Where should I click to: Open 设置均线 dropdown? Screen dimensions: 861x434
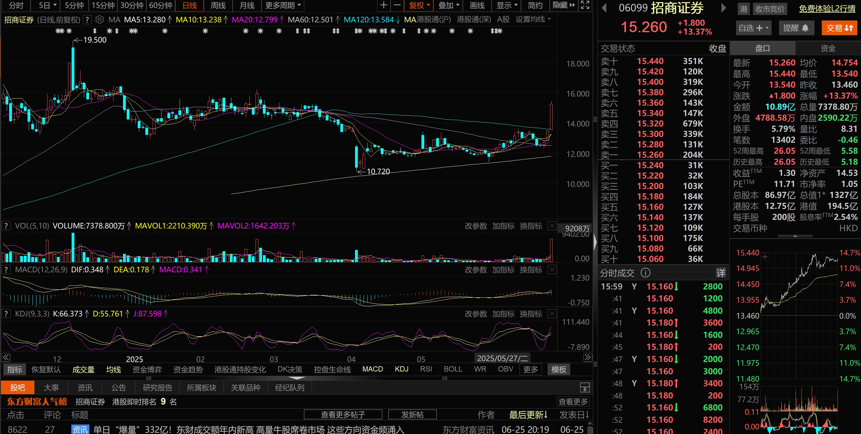533,19
